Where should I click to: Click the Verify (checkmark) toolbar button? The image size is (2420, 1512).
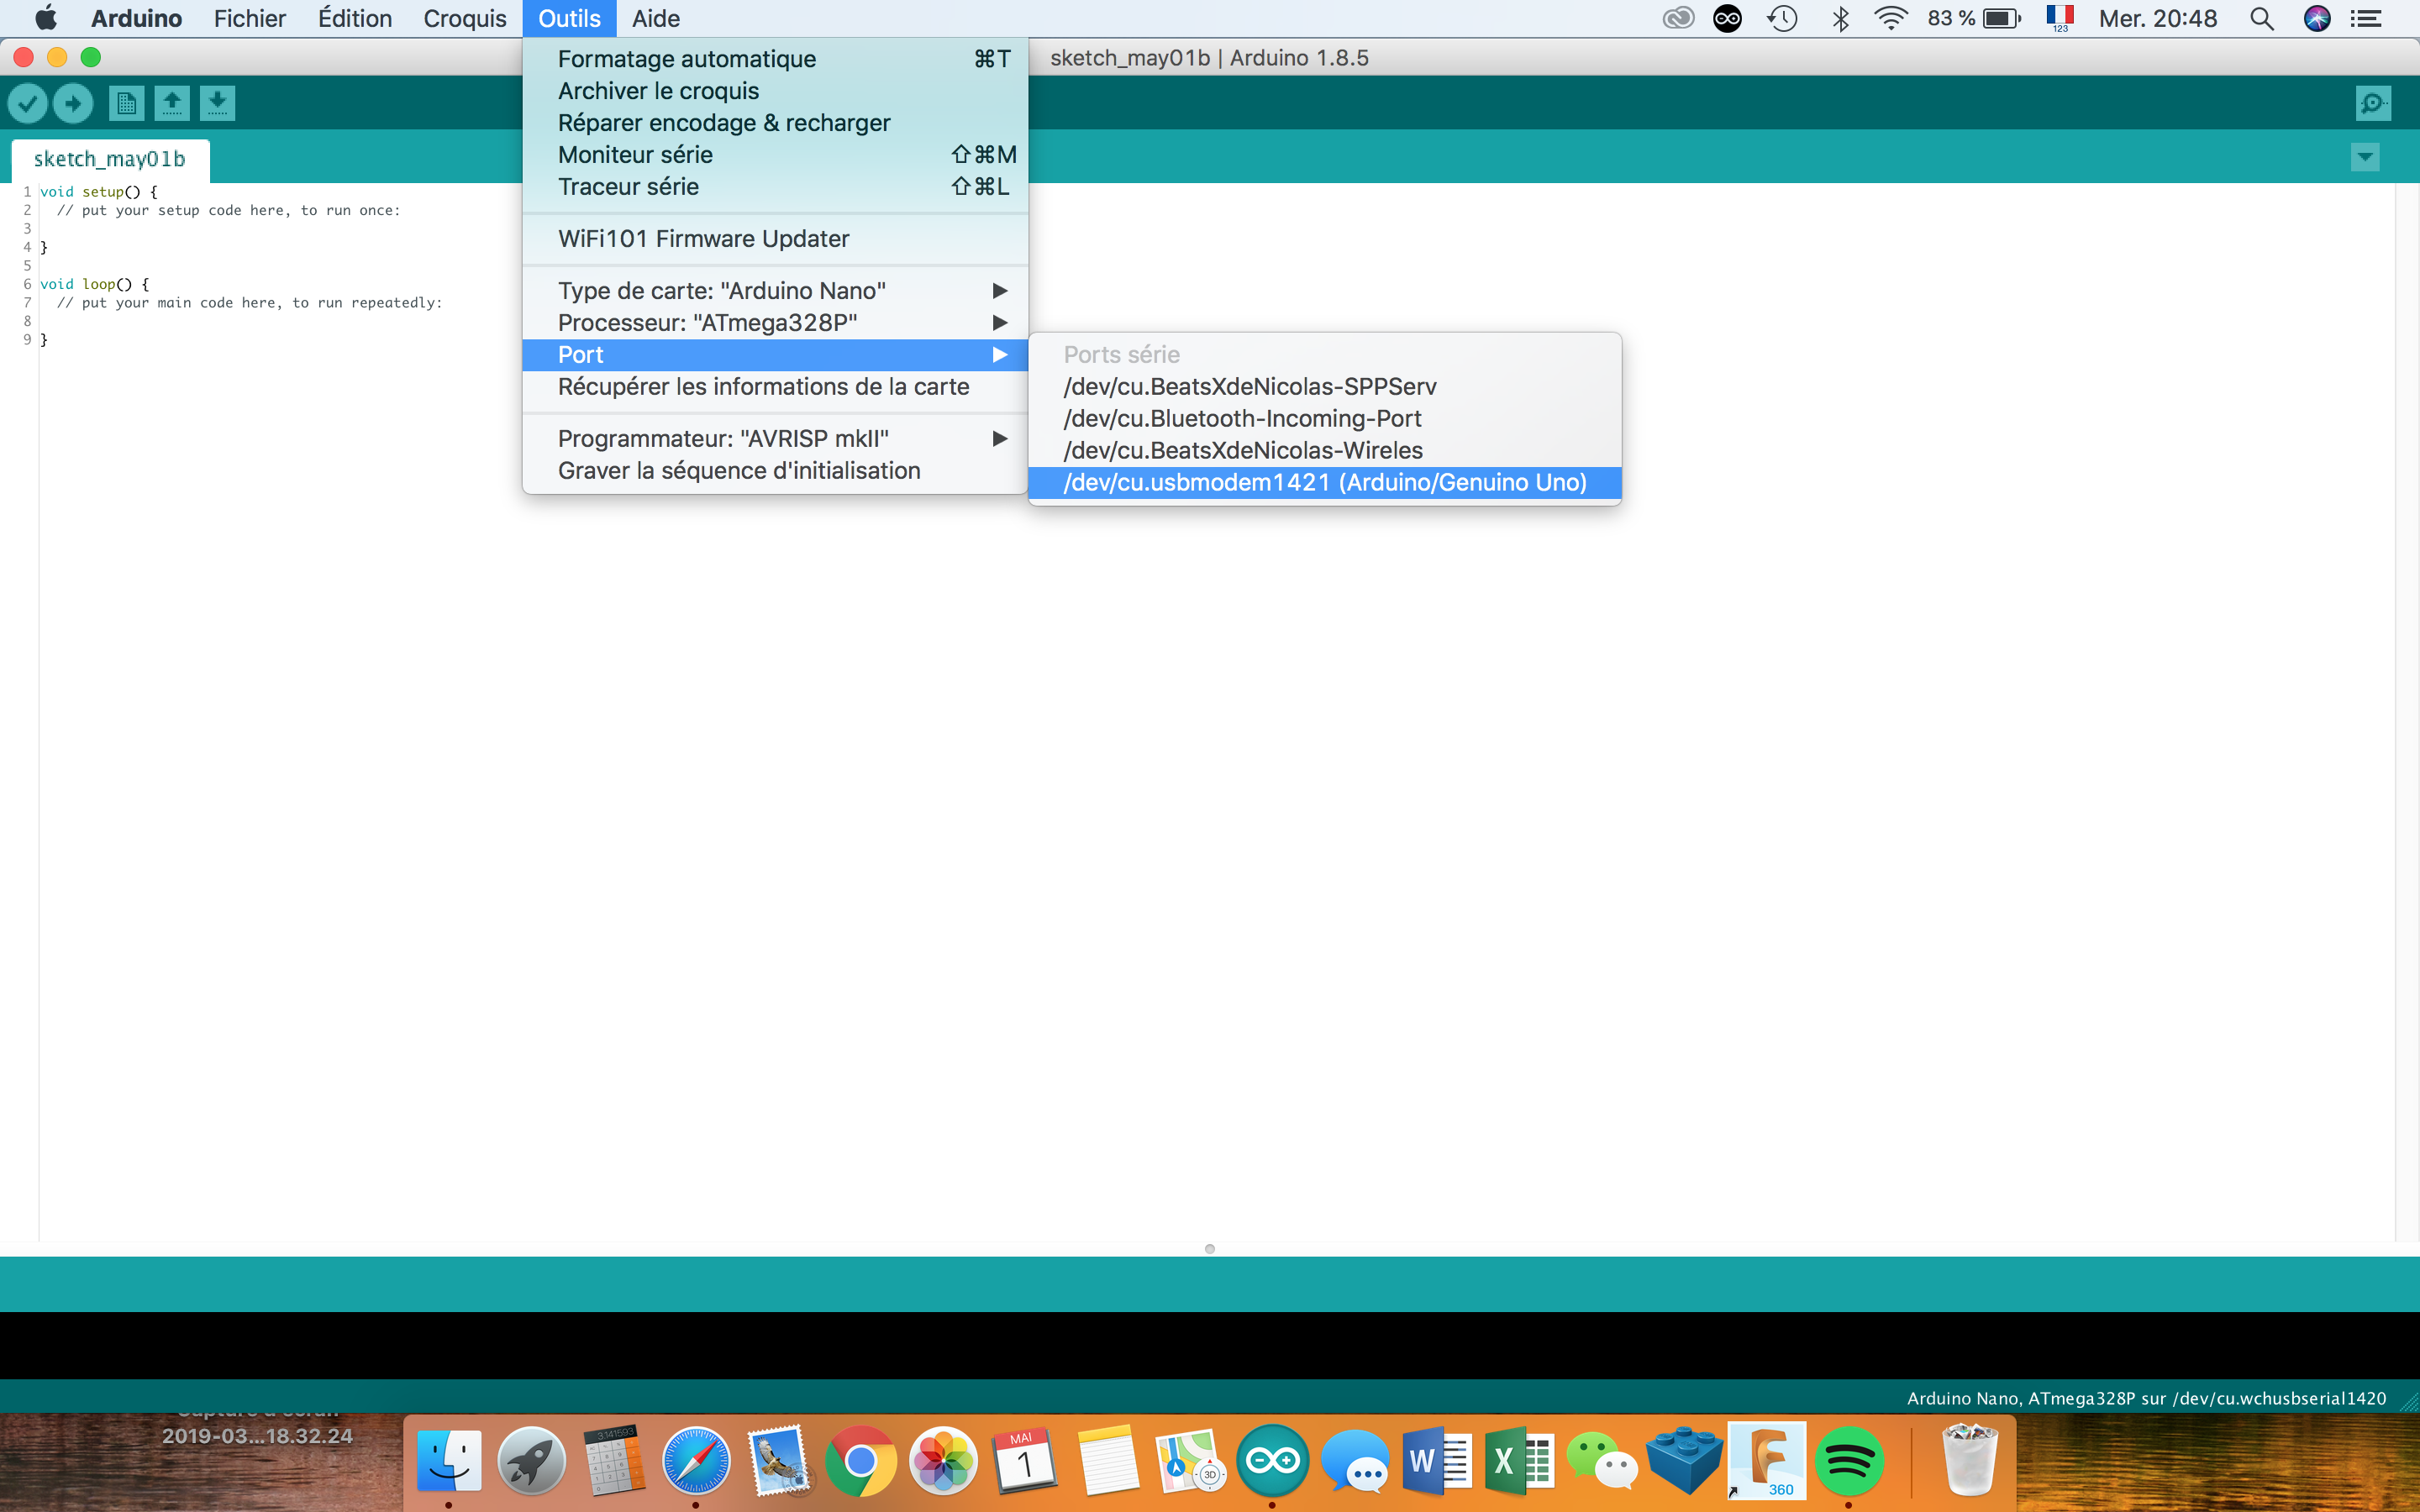[28, 103]
